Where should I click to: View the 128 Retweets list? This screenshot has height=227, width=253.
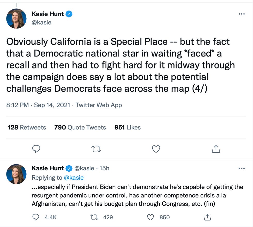point(27,127)
